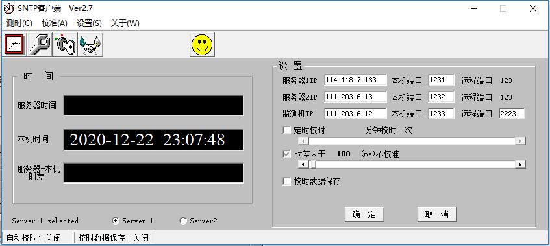550x246 pixels.
Task: Click the 服务器-本机时差 display box
Action: (x=153, y=173)
